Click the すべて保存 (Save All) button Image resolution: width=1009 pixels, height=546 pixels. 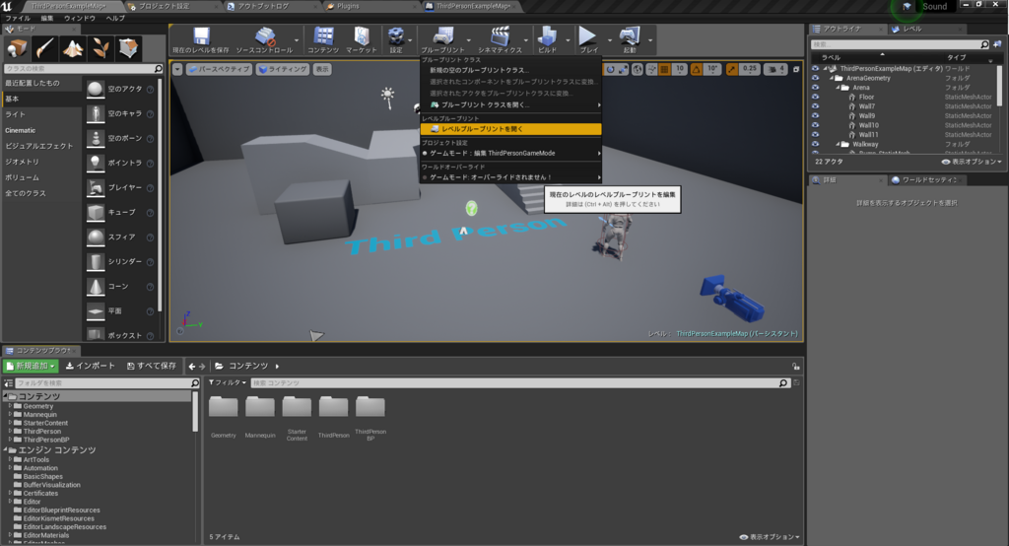pyautogui.click(x=152, y=366)
